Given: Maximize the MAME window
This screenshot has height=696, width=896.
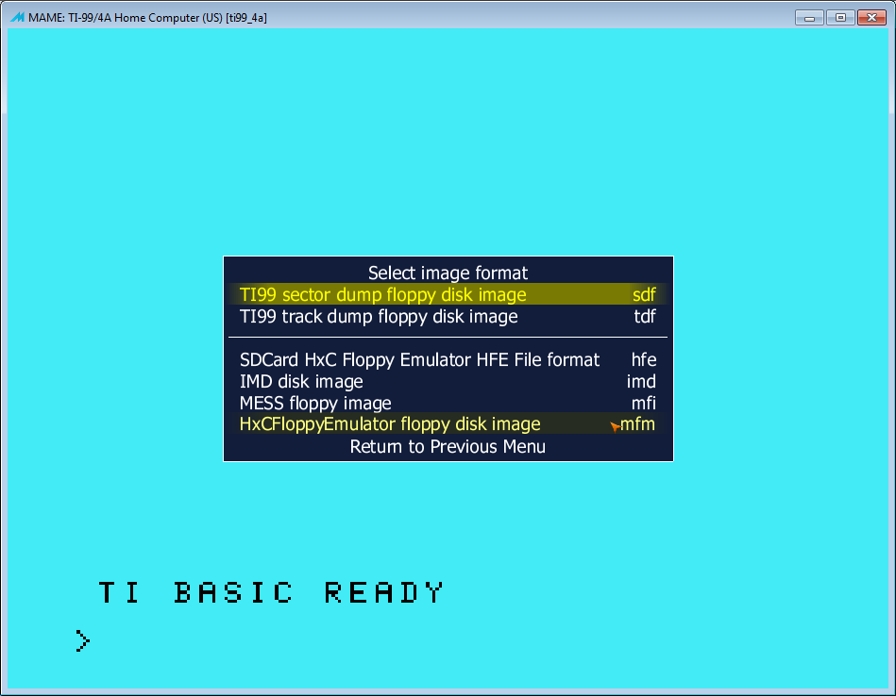Looking at the screenshot, I should pos(840,18).
